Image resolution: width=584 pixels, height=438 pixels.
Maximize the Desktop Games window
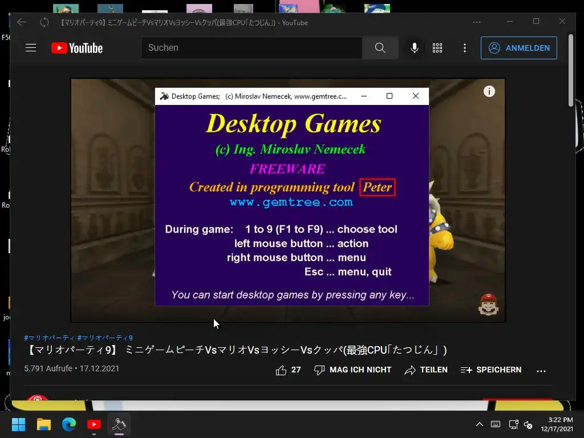tap(390, 96)
